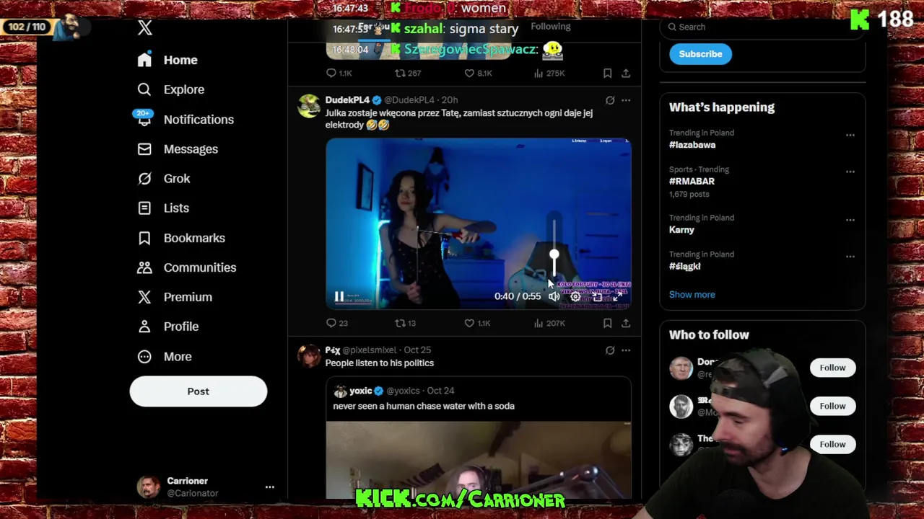Click Show more under trends
The height and width of the screenshot is (519, 924).
(692, 295)
